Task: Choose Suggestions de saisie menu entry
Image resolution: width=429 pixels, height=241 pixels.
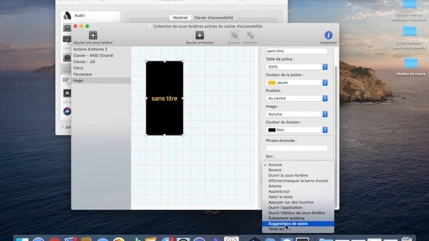Action: 298,224
